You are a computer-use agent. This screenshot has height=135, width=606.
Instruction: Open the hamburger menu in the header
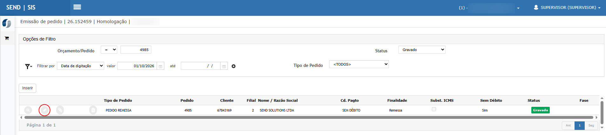click(77, 7)
